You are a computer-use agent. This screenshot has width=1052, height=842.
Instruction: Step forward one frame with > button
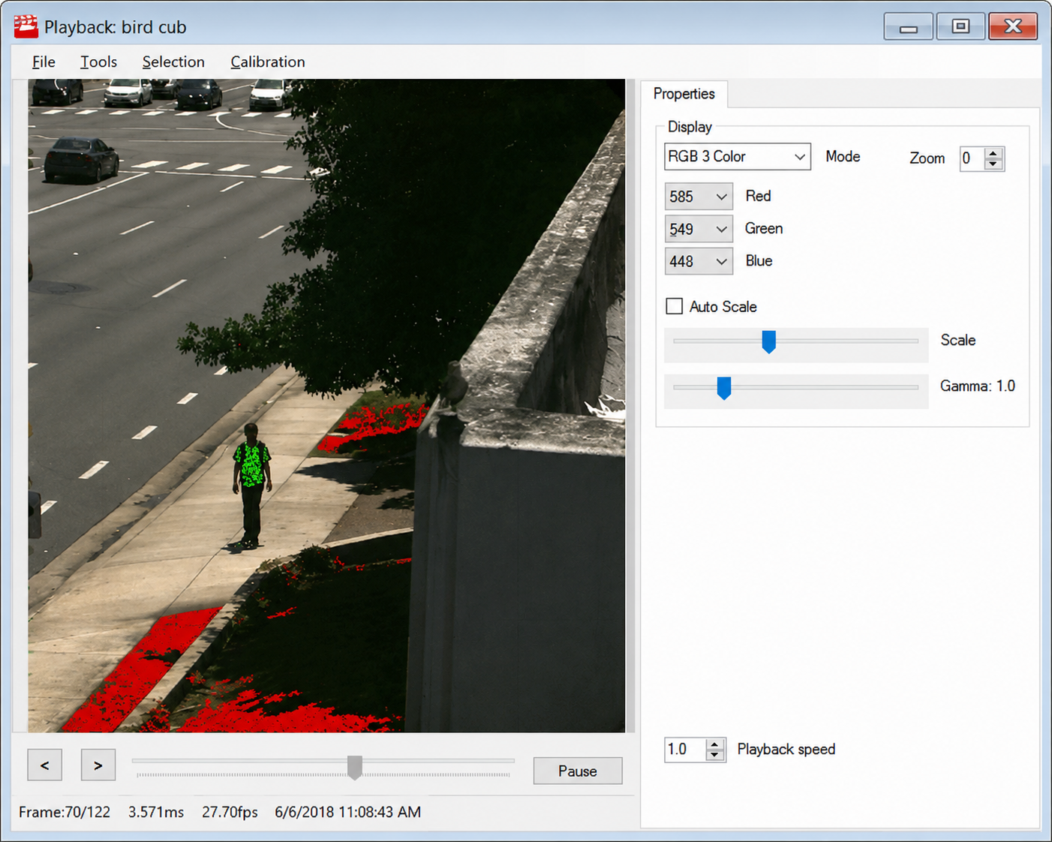click(x=98, y=765)
